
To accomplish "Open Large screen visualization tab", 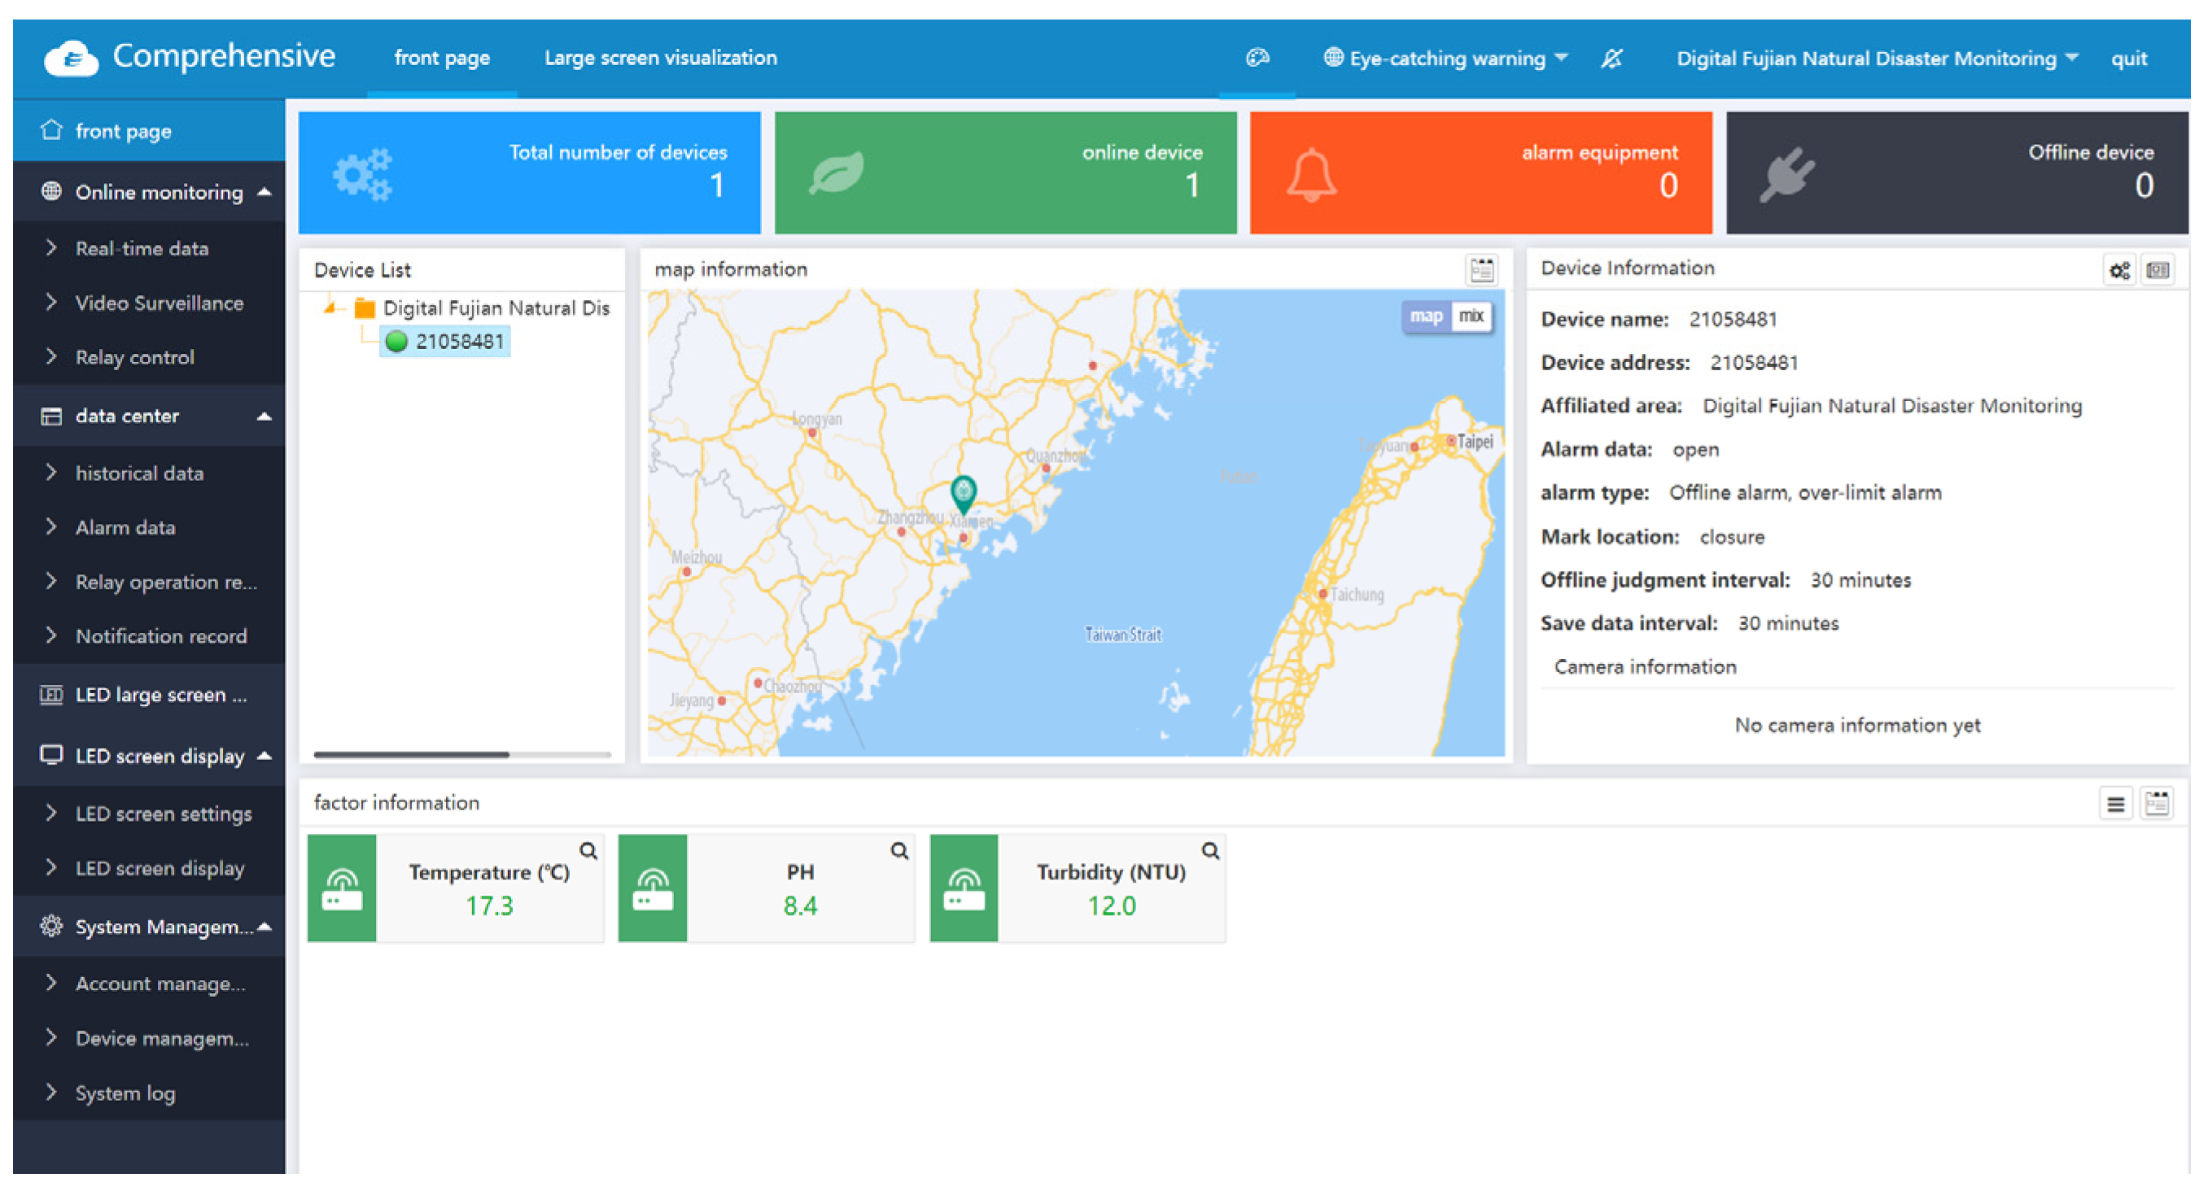I will (x=661, y=59).
